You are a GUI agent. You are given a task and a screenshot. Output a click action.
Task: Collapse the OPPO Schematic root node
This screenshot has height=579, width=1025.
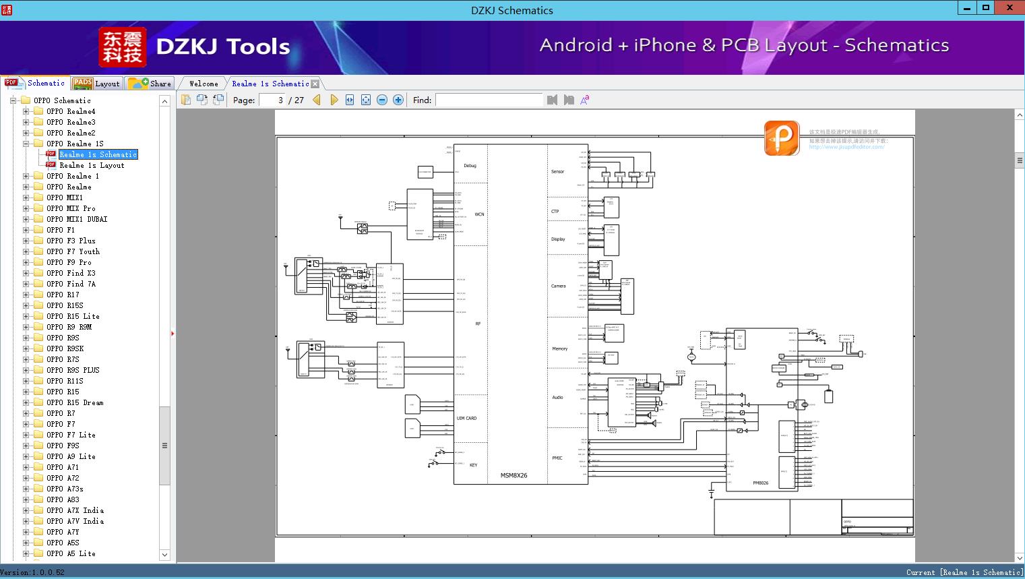13,100
